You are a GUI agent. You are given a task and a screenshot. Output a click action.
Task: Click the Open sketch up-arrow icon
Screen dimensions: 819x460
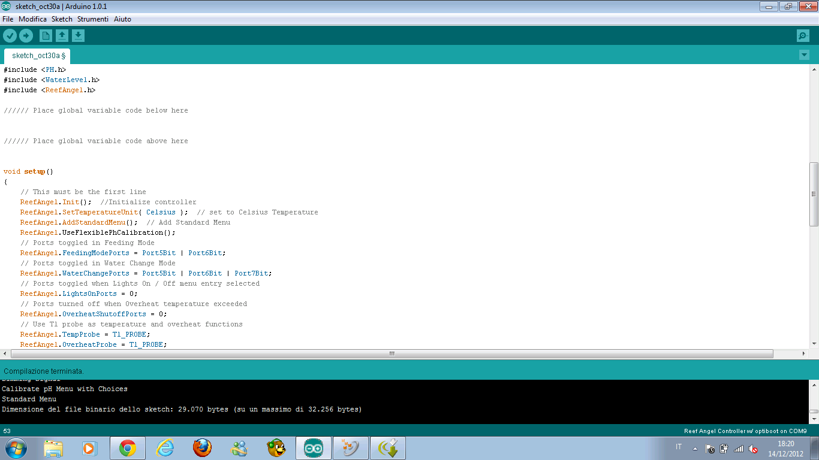coord(62,36)
